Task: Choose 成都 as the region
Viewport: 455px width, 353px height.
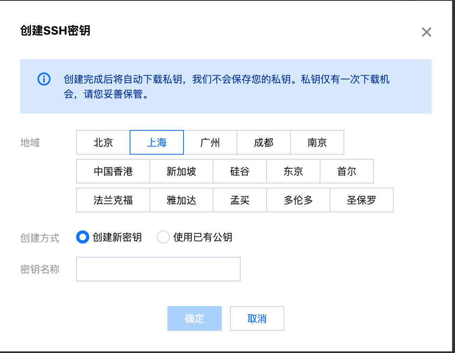Action: pos(263,142)
